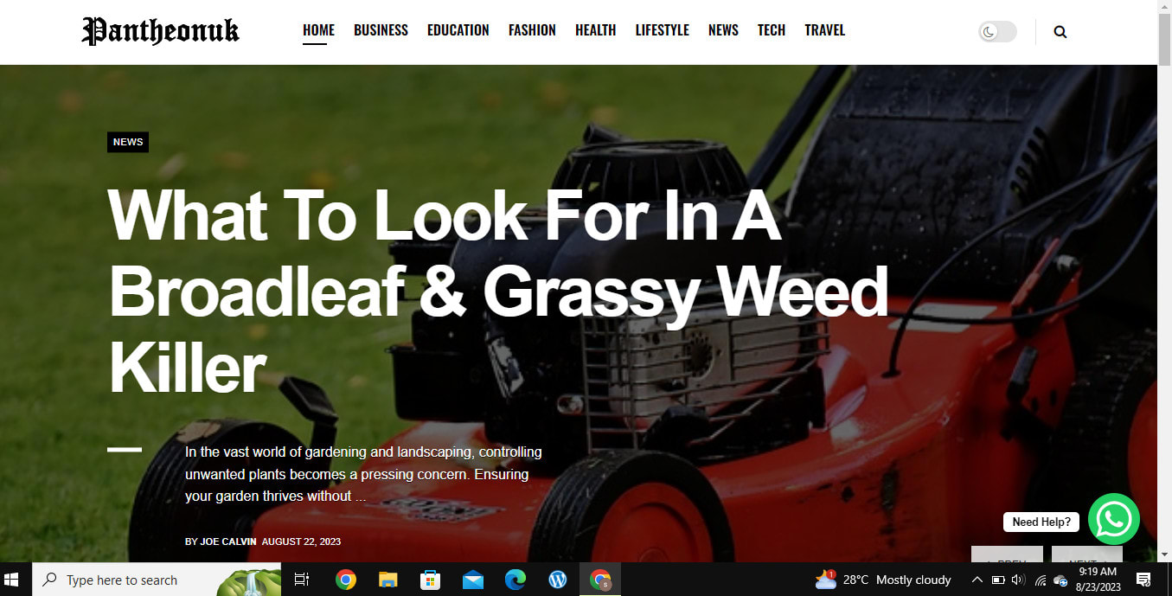Screen dimensions: 1172x596
Task: Open the volume control icon
Action: pyautogui.click(x=1018, y=580)
